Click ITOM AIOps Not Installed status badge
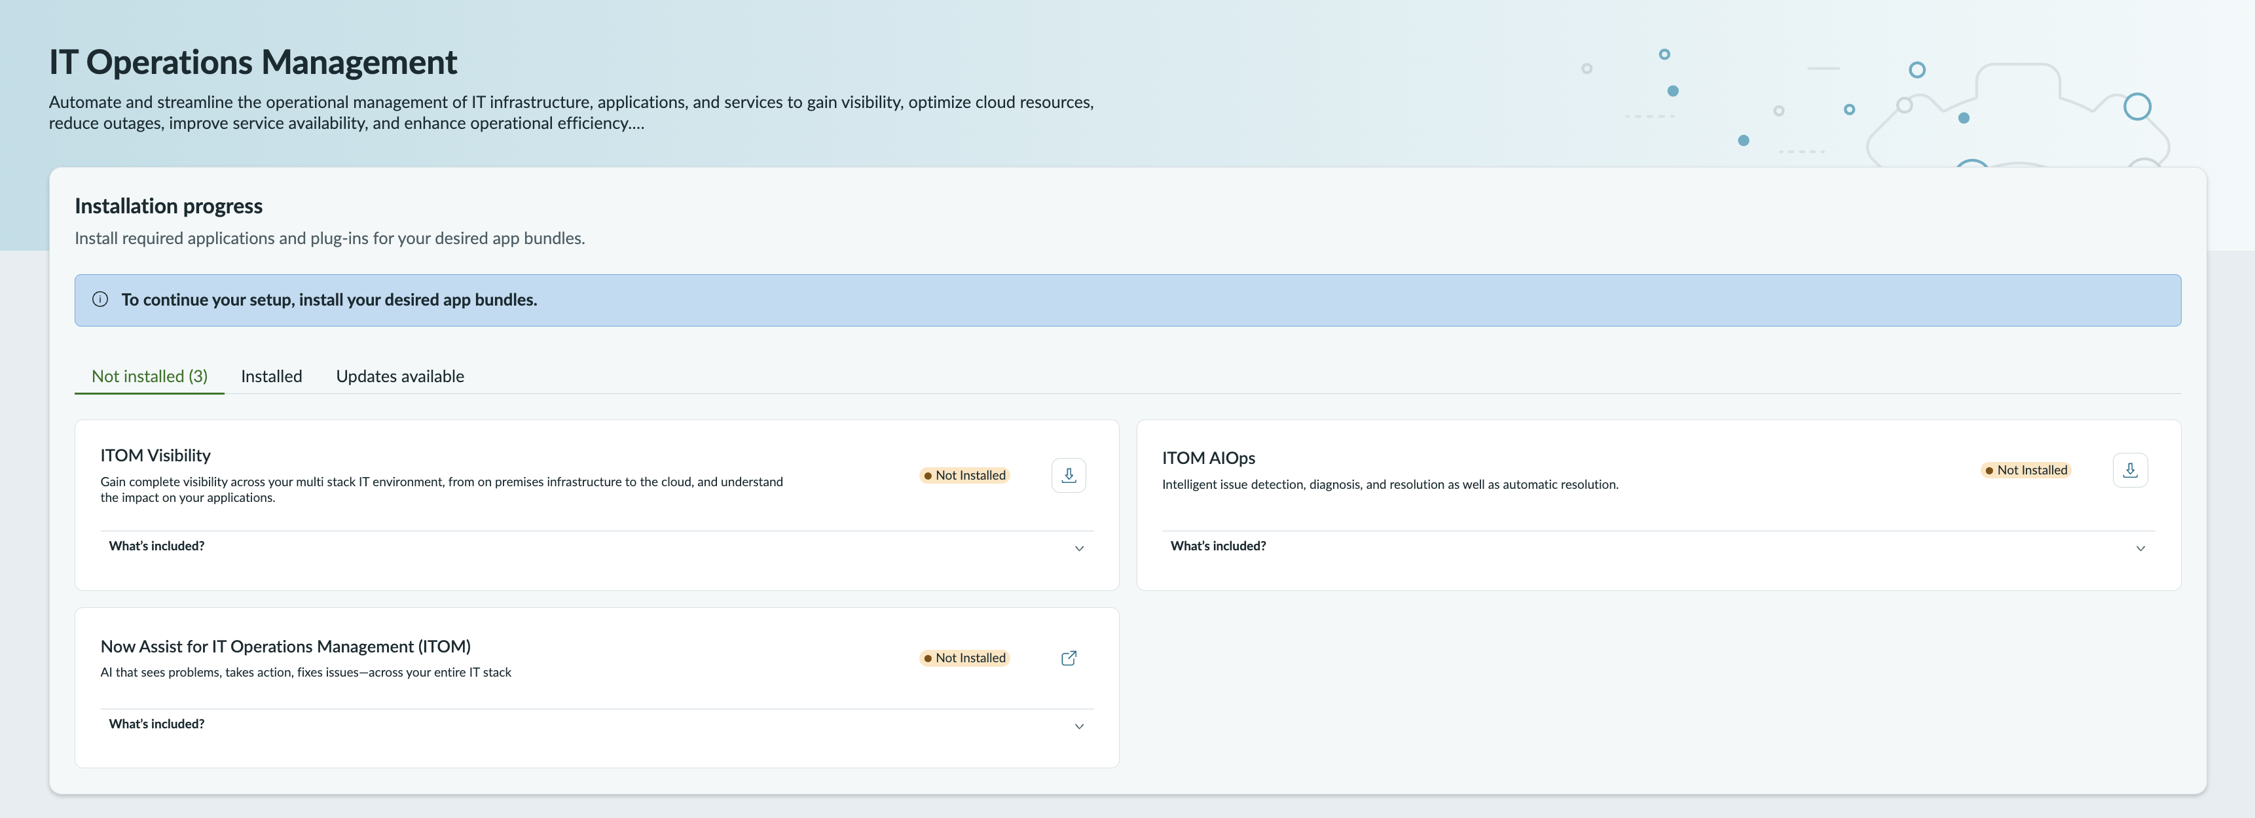2255x818 pixels. pos(2026,470)
